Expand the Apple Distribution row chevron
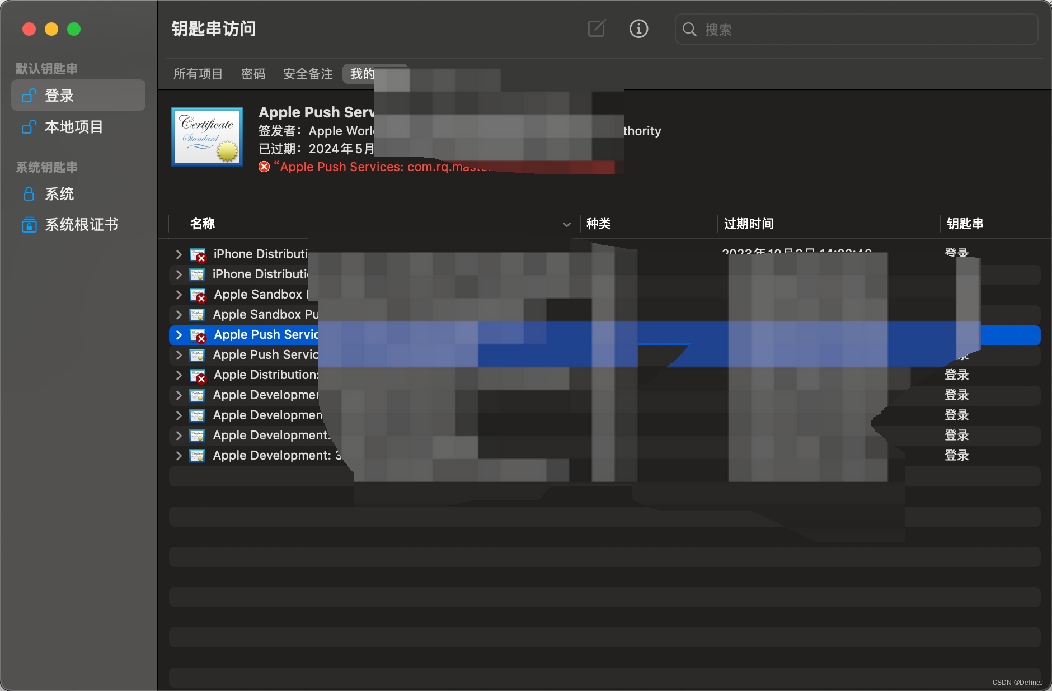This screenshot has width=1052, height=691. pos(179,375)
